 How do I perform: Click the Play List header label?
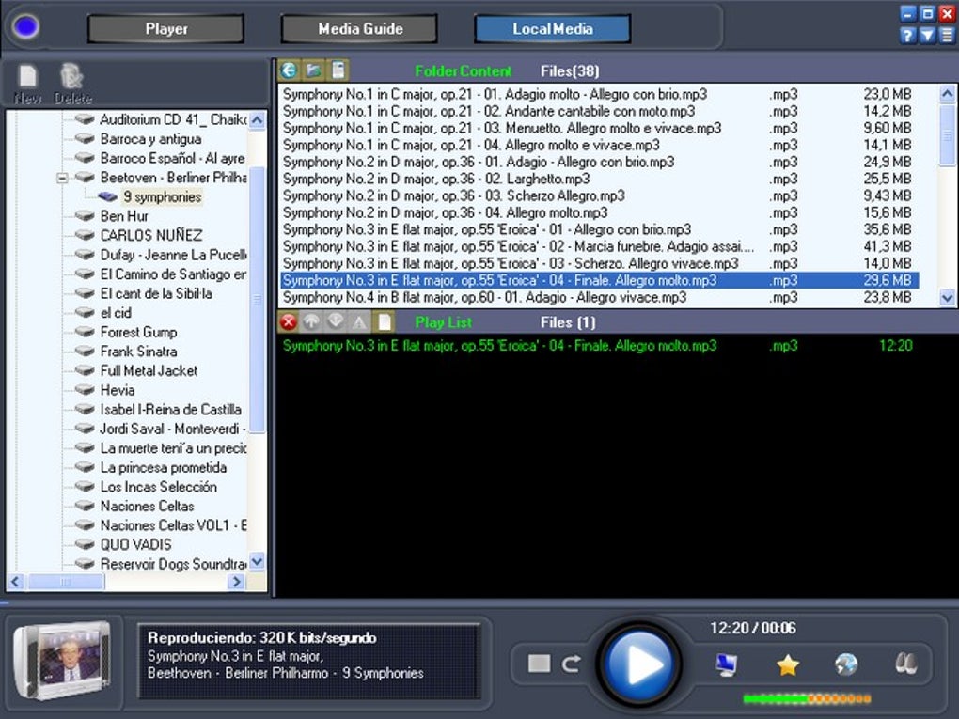point(444,322)
